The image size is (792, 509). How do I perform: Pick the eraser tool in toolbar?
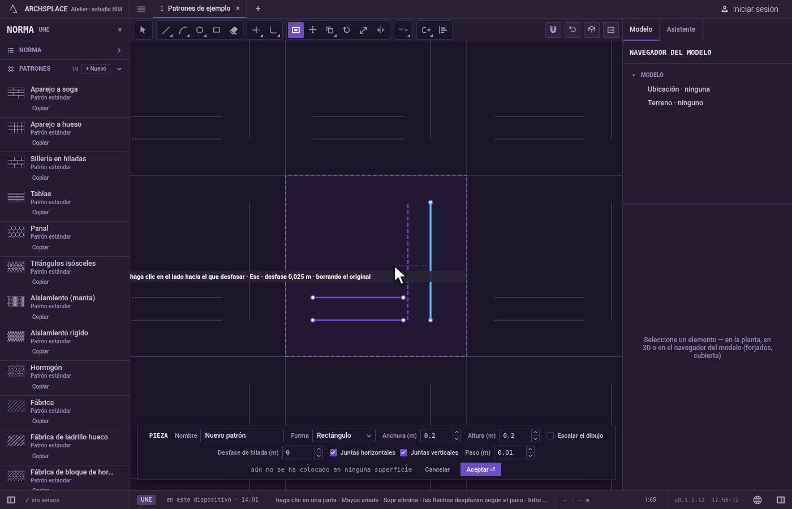tap(234, 30)
